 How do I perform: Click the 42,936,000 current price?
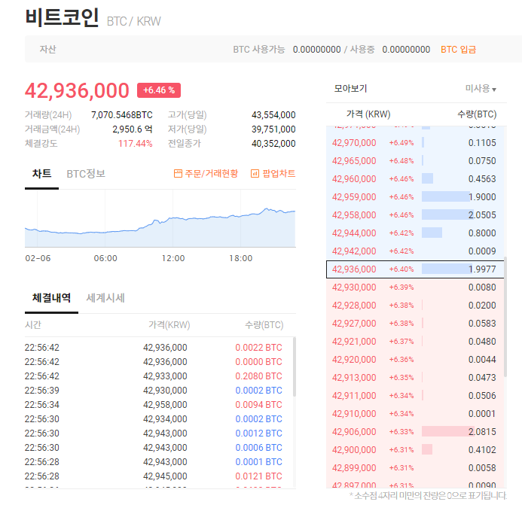[77, 90]
